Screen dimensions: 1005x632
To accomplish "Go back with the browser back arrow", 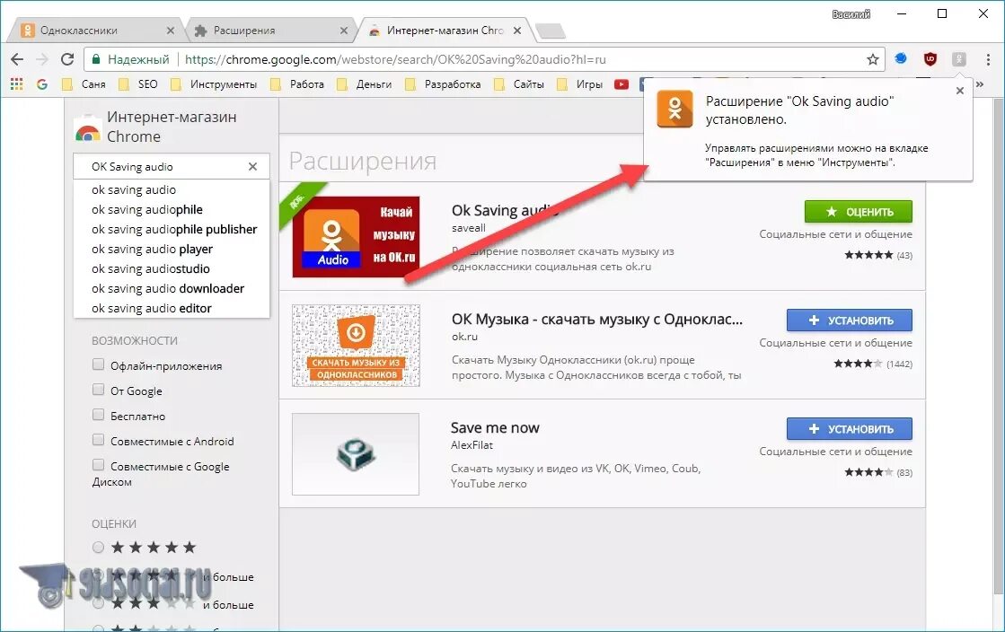I will click(x=17, y=59).
